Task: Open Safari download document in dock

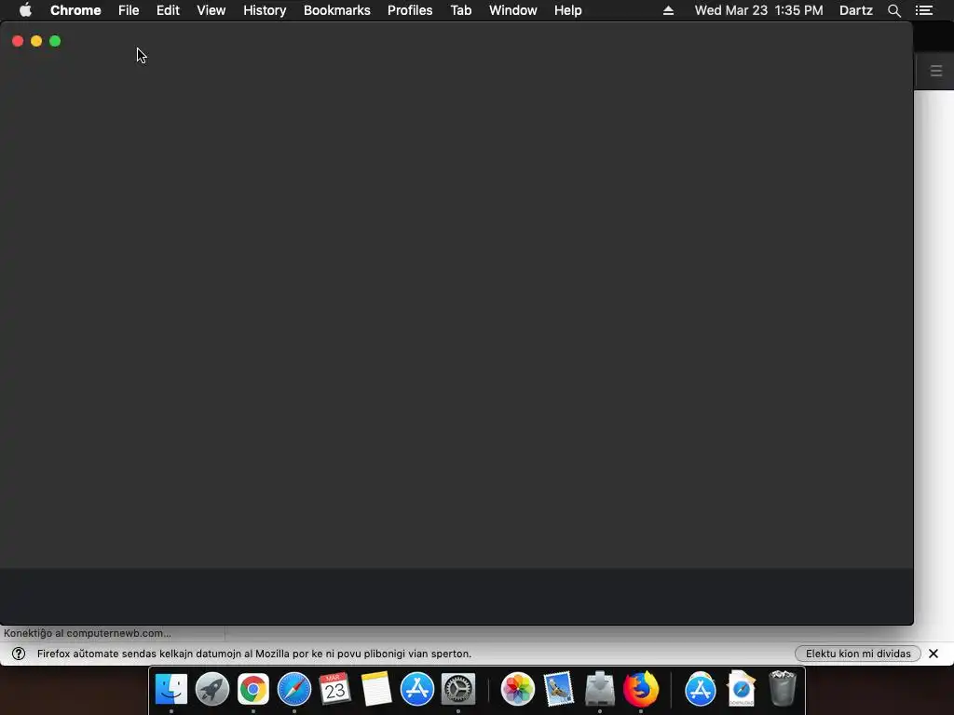Action: (x=741, y=689)
